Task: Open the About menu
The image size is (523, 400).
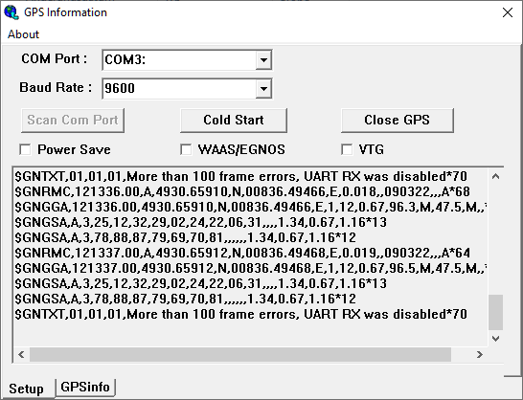Action: point(23,34)
